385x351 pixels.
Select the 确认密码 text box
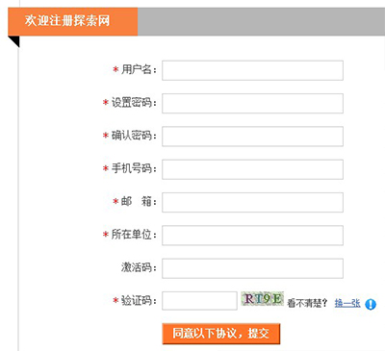252,137
